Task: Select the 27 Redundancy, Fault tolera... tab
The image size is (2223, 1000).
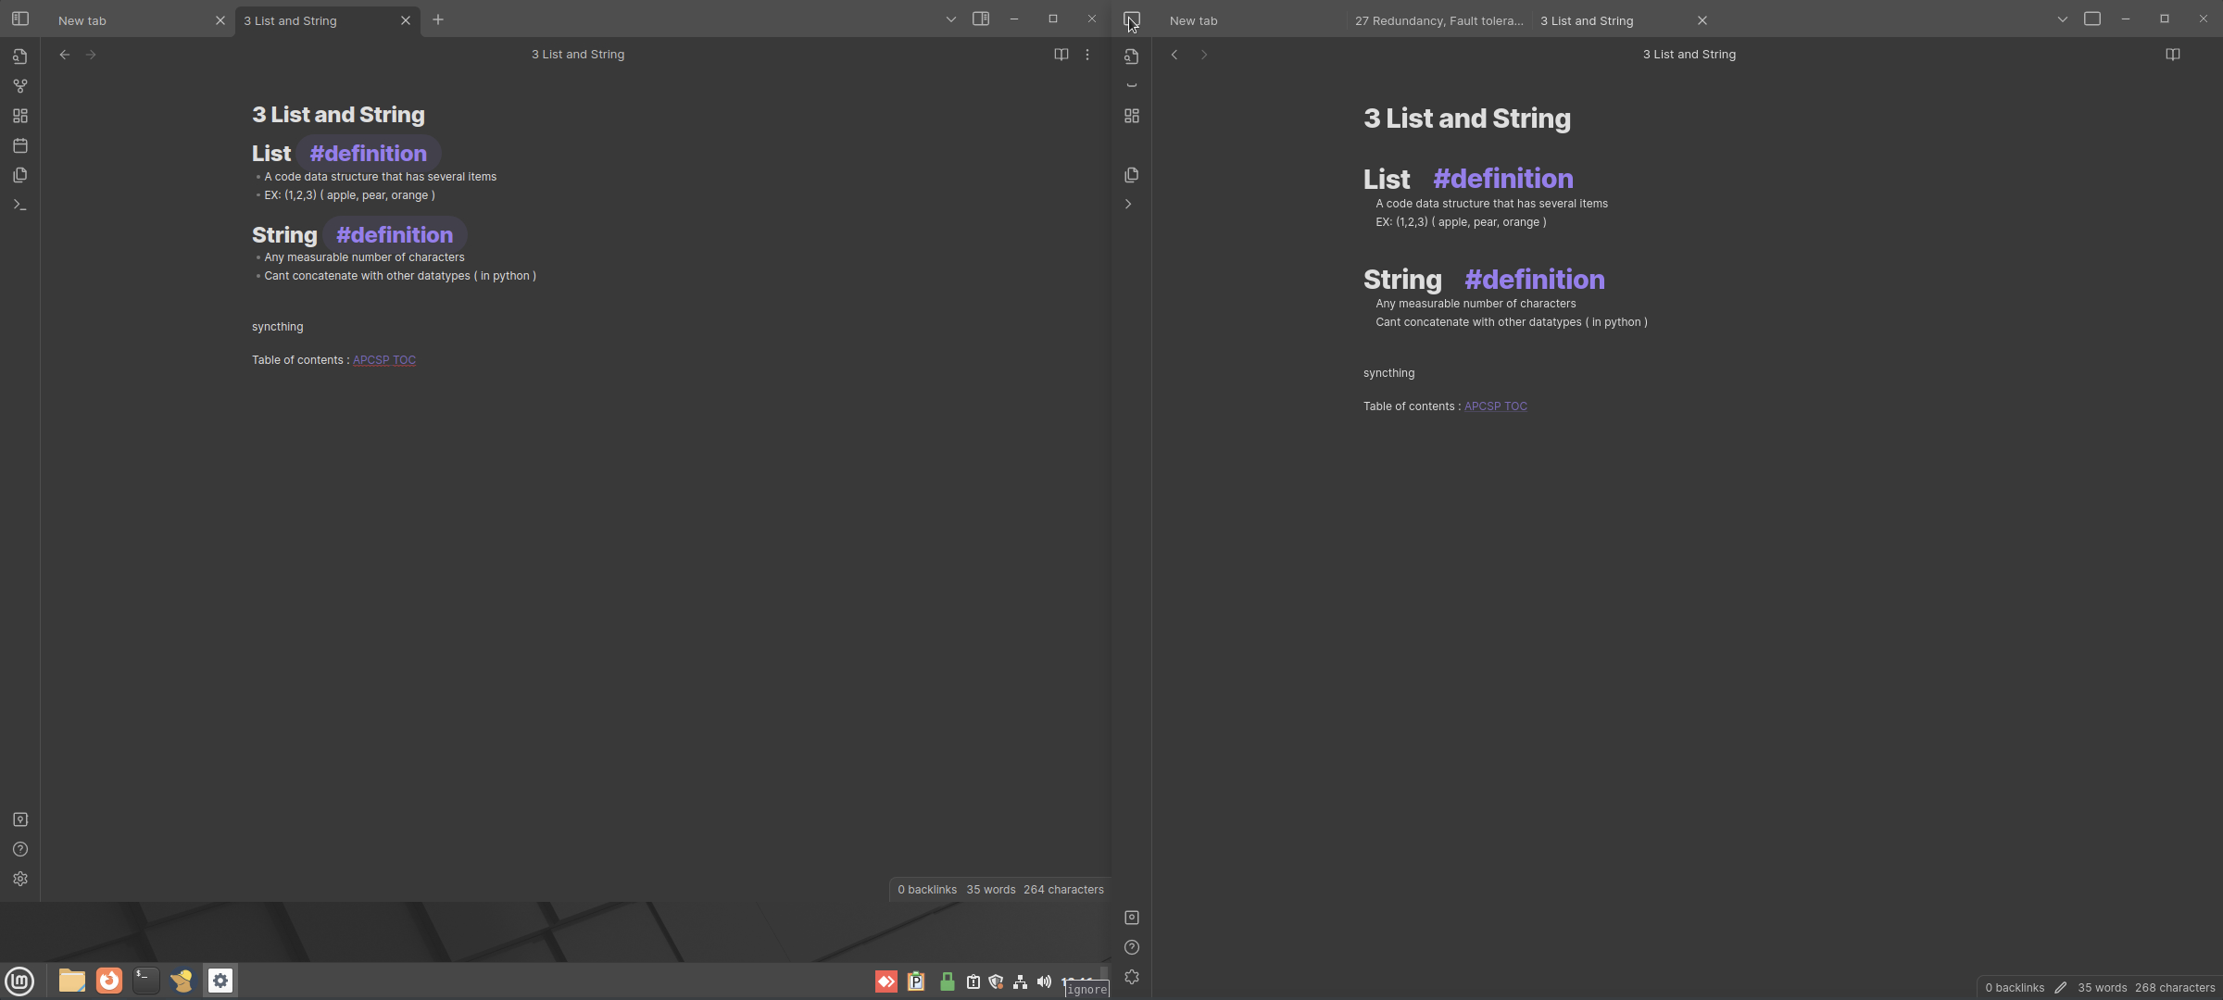Action: (1438, 20)
